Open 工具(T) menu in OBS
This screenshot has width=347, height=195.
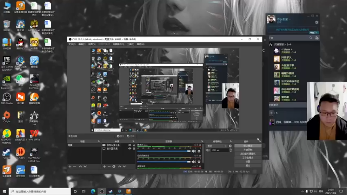(x=131, y=44)
